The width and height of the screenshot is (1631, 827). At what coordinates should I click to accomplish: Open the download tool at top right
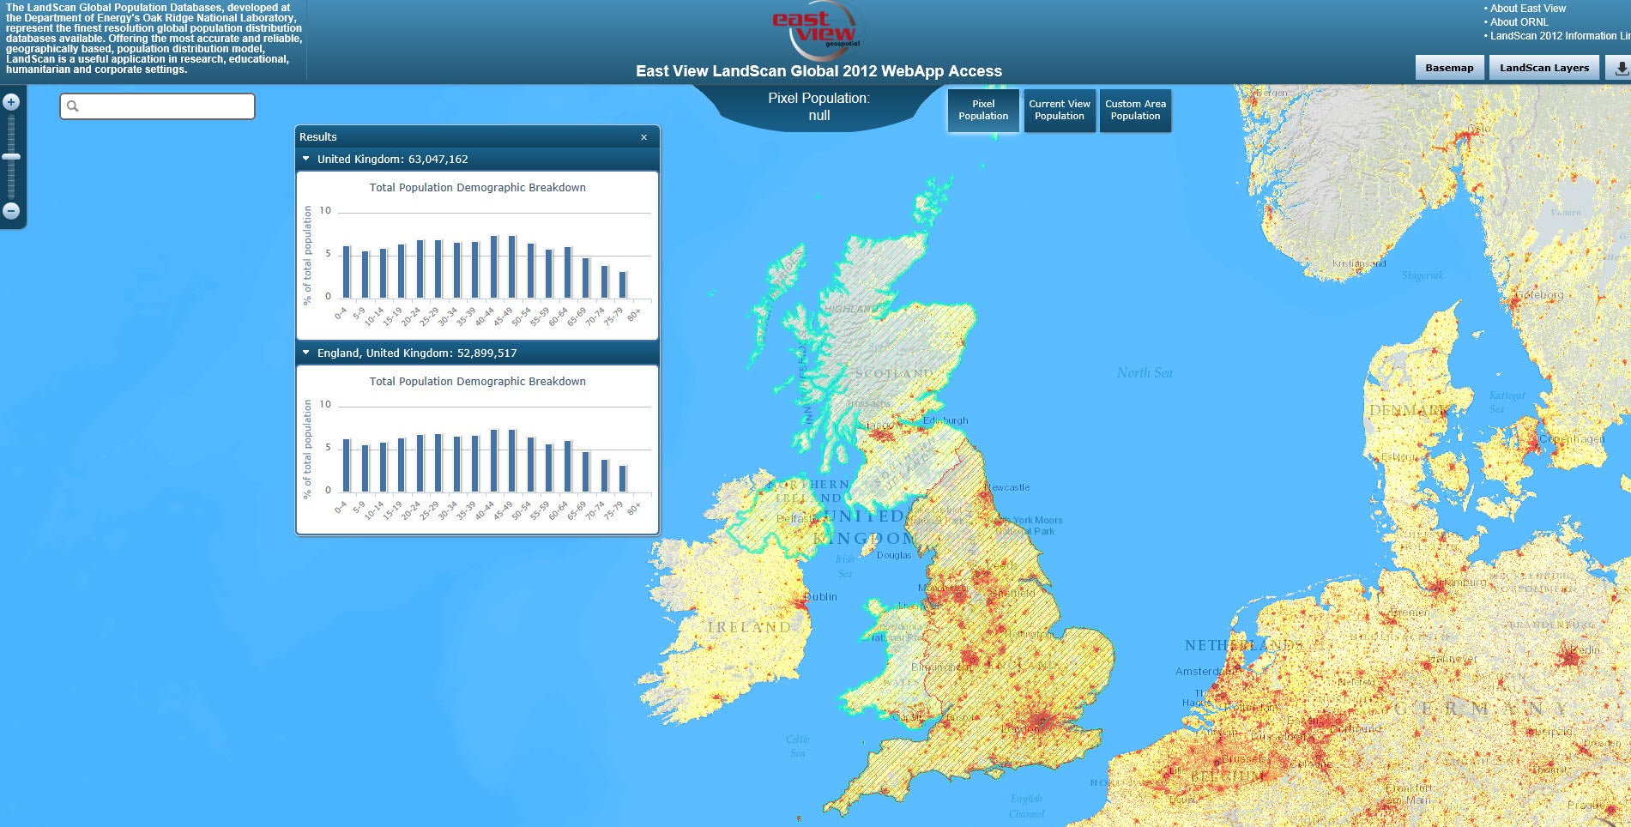click(x=1620, y=67)
